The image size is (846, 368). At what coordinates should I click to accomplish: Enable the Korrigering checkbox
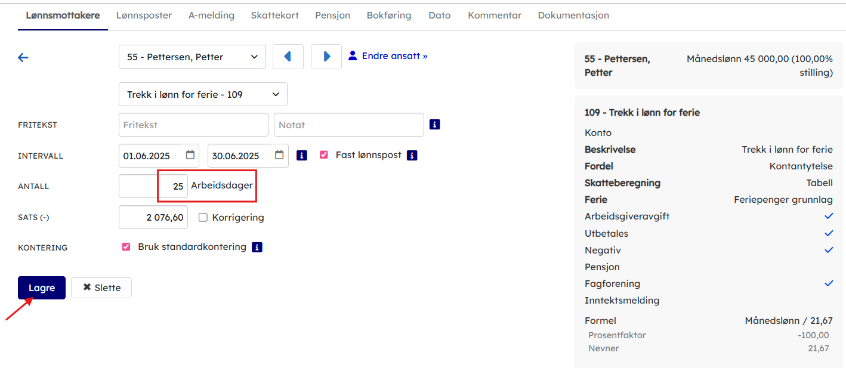point(203,218)
